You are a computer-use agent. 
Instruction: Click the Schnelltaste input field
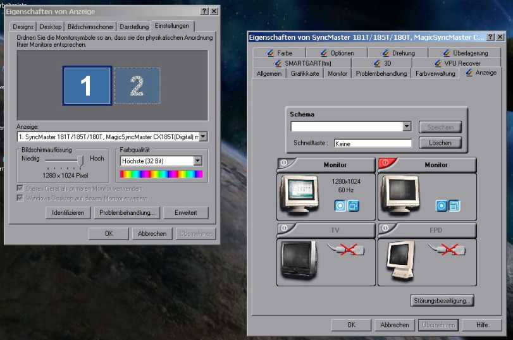373,143
